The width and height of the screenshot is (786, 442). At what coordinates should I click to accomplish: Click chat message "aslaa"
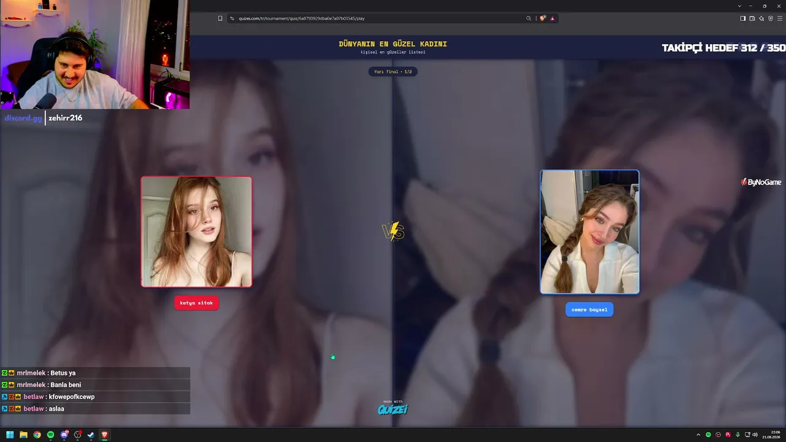[56, 409]
